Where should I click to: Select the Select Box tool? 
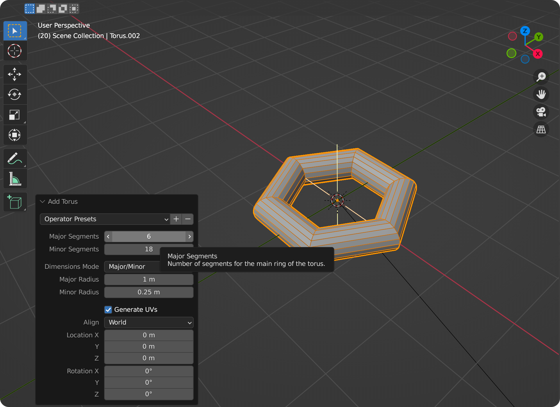pos(15,31)
